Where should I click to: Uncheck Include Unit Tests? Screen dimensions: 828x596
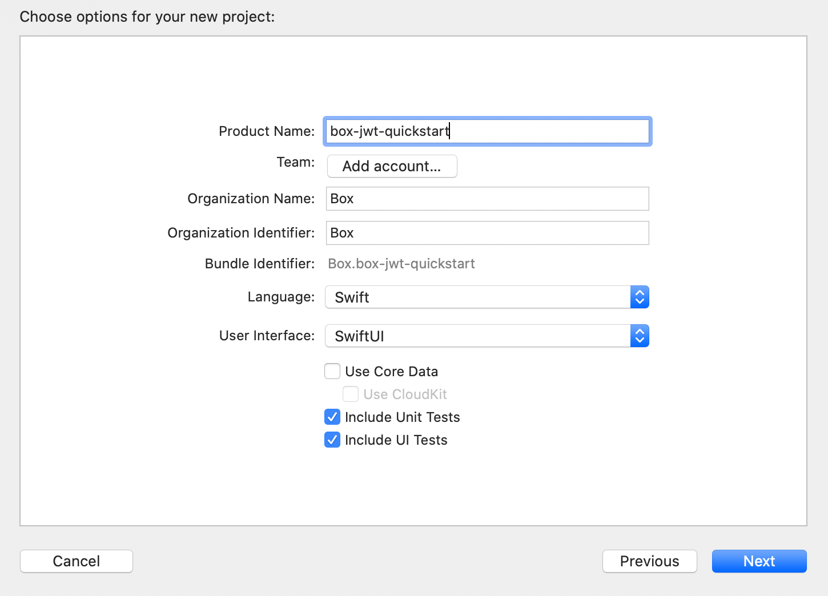(x=332, y=417)
